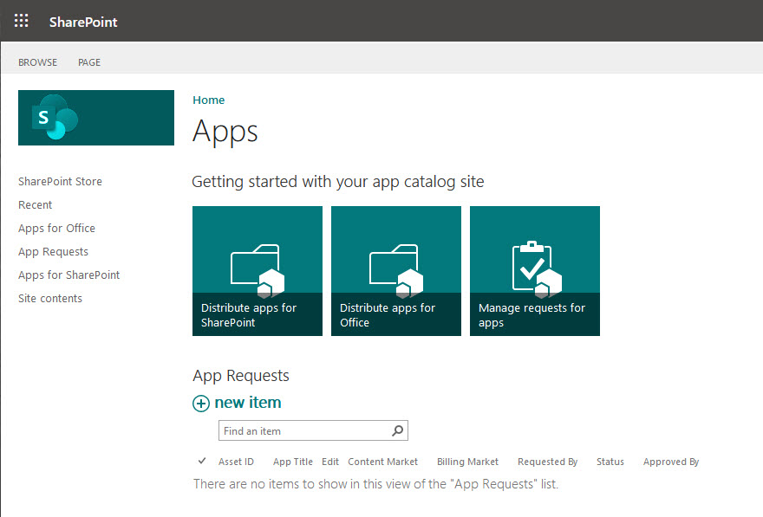This screenshot has width=763, height=517.
Task: Open Recent in left navigation
Action: (35, 204)
